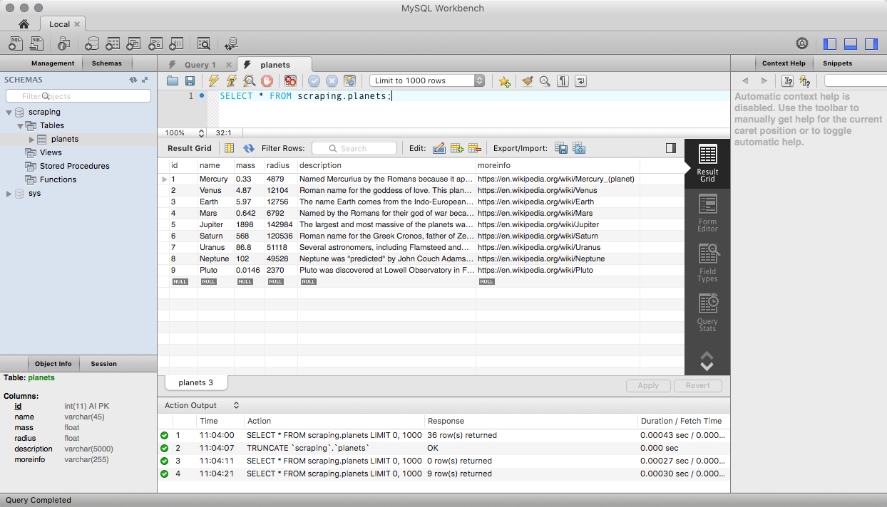Reconnect to DBMS toolbar icon

(x=231, y=43)
